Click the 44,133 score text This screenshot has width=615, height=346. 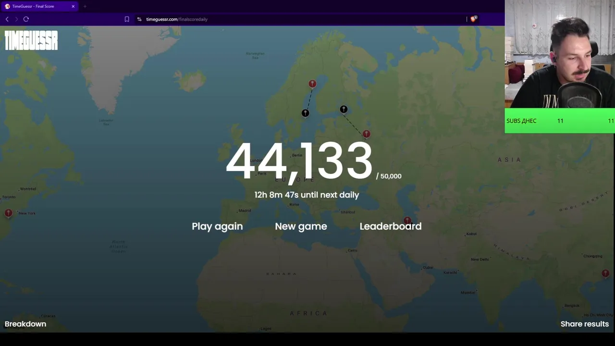tap(299, 161)
